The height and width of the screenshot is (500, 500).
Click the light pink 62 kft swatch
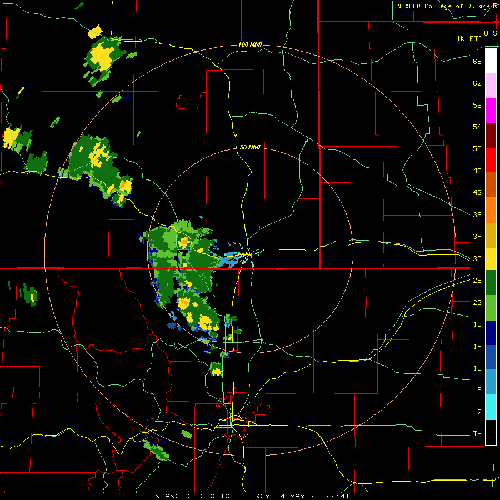click(x=491, y=86)
